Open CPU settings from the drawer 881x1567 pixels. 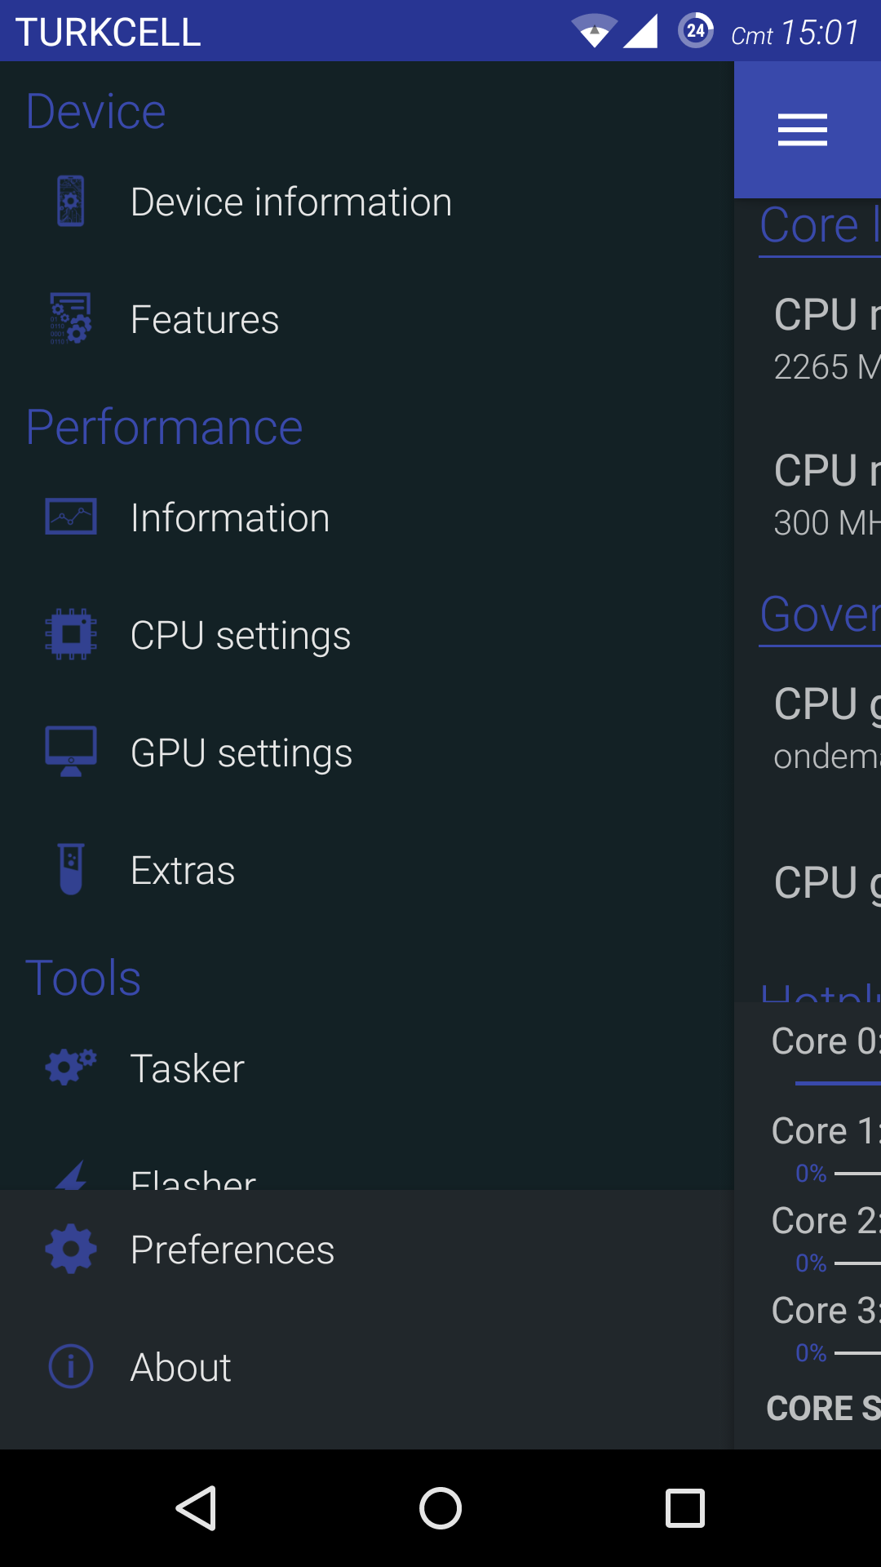point(367,635)
